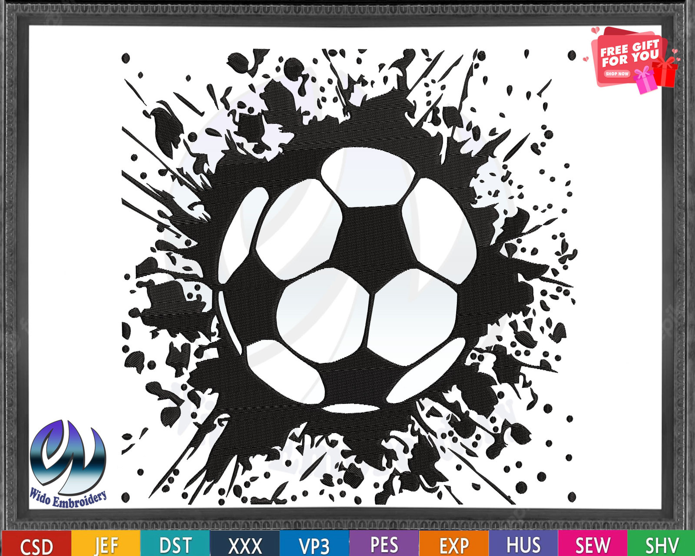The image size is (695, 556).
Task: Select the HUS format label
Action: (523, 543)
